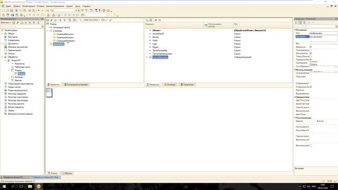Select СтраницаВыгрузки in the form tree

[x=65, y=34]
